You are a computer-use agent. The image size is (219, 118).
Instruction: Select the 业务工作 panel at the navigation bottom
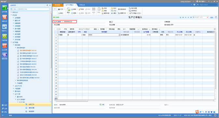click(30, 104)
